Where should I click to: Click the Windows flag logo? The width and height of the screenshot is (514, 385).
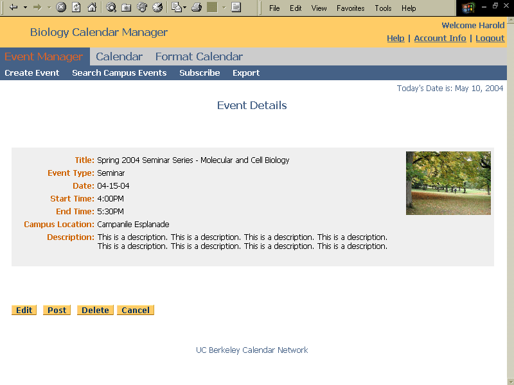tap(468, 8)
